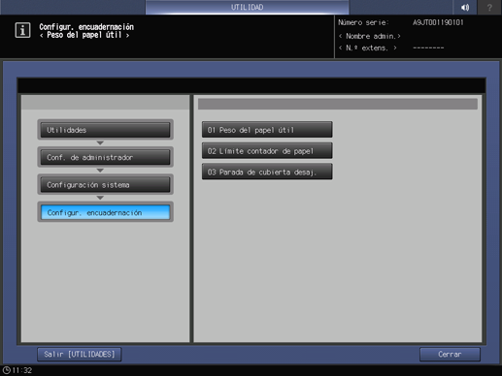Image resolution: width=502 pixels, height=376 pixels.
Task: Click the arrow below Configuración sistema
Action: coord(100,198)
